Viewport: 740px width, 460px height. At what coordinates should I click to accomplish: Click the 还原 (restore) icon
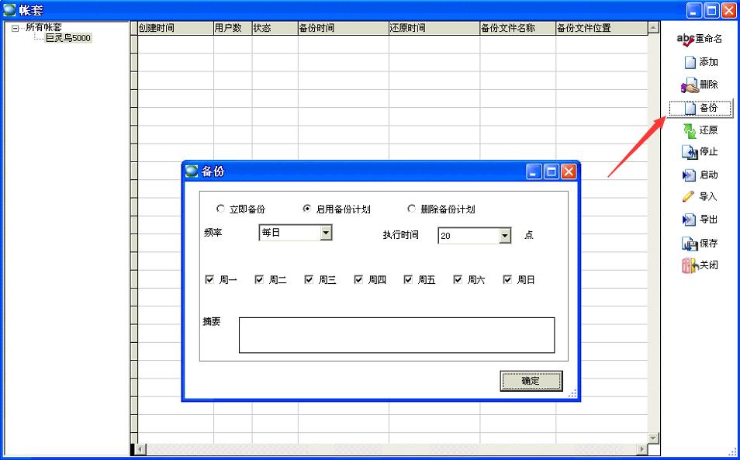click(x=690, y=130)
